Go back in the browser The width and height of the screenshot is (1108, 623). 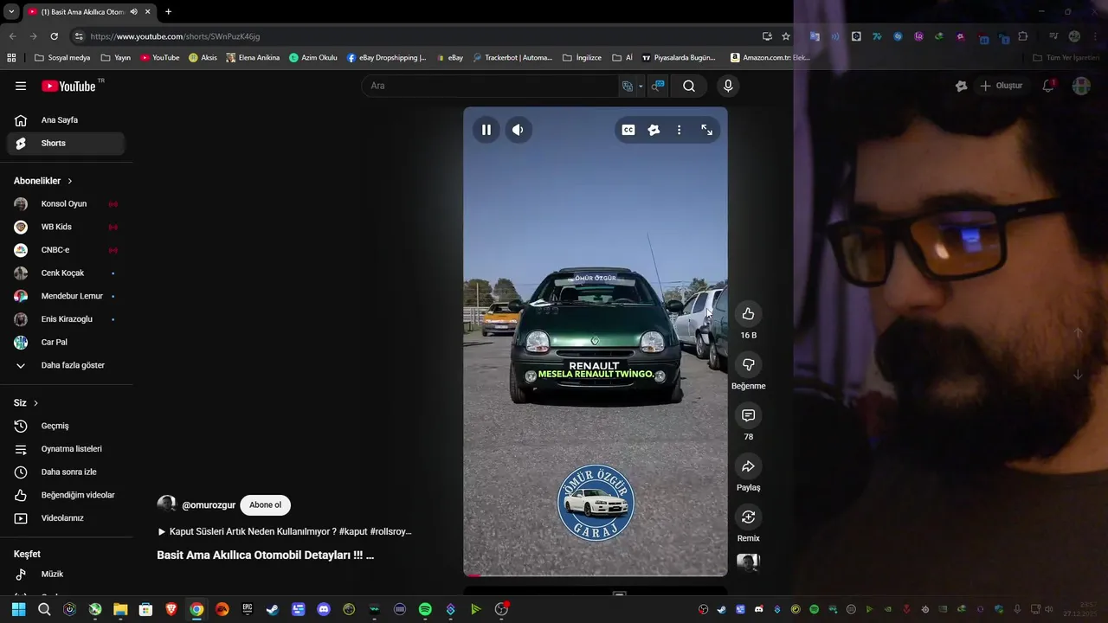[12, 36]
